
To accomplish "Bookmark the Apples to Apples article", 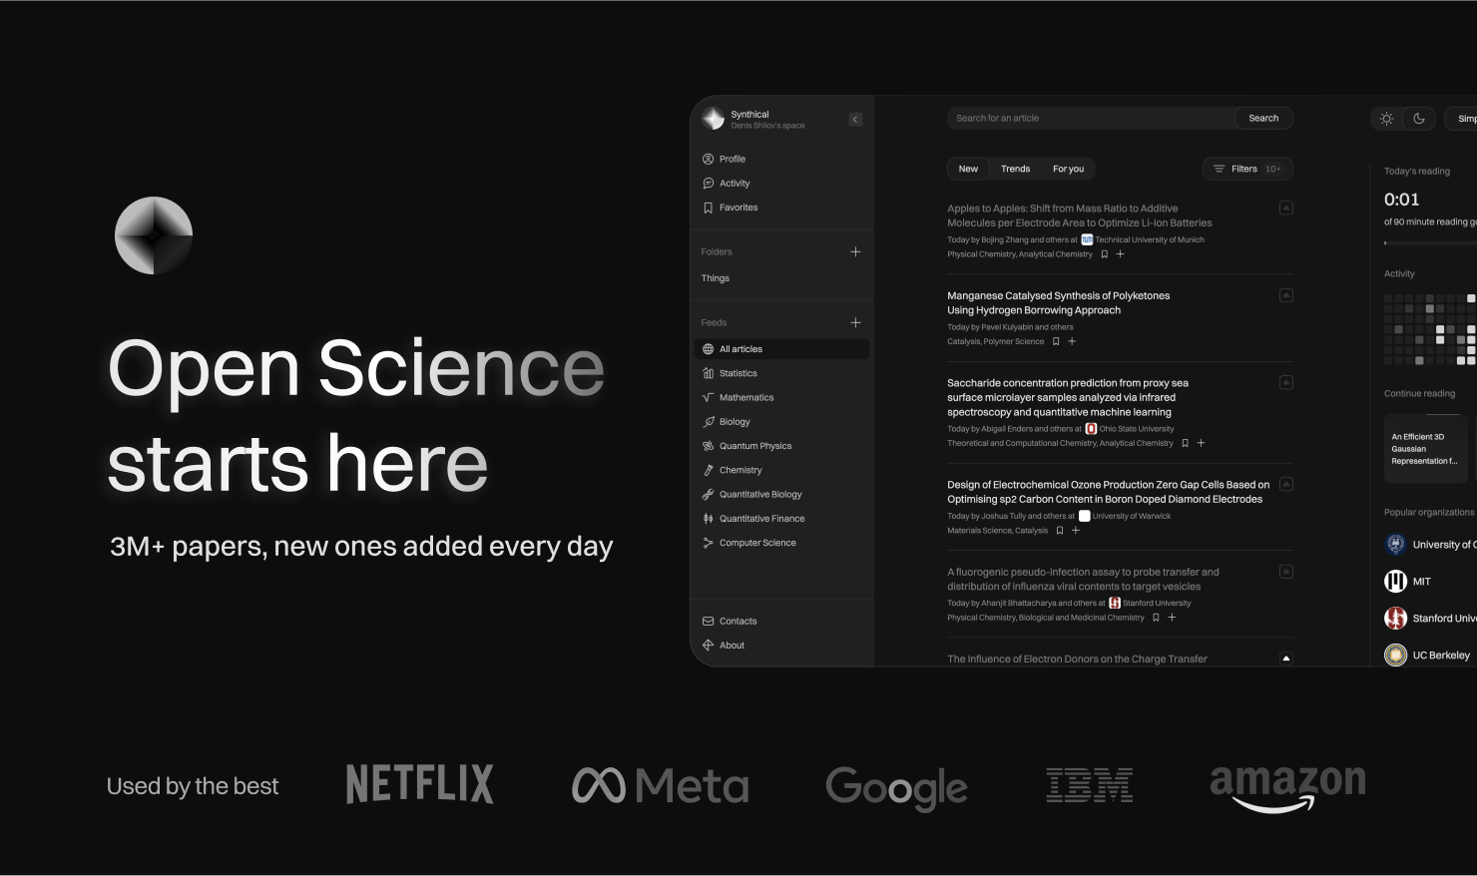I will coord(1104,254).
